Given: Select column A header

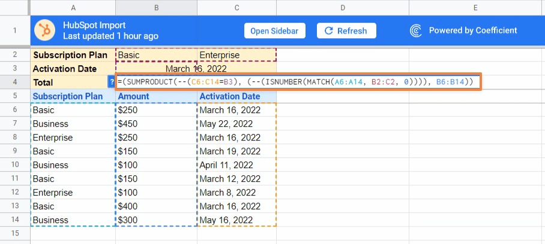Looking at the screenshot, I should (x=73, y=7).
